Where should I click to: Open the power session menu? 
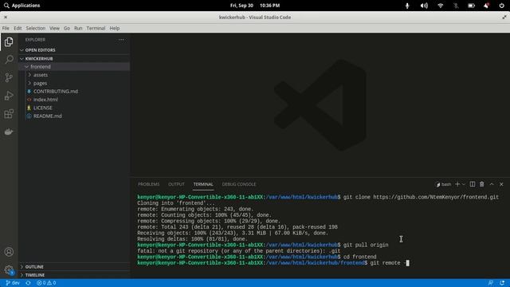[x=501, y=6]
